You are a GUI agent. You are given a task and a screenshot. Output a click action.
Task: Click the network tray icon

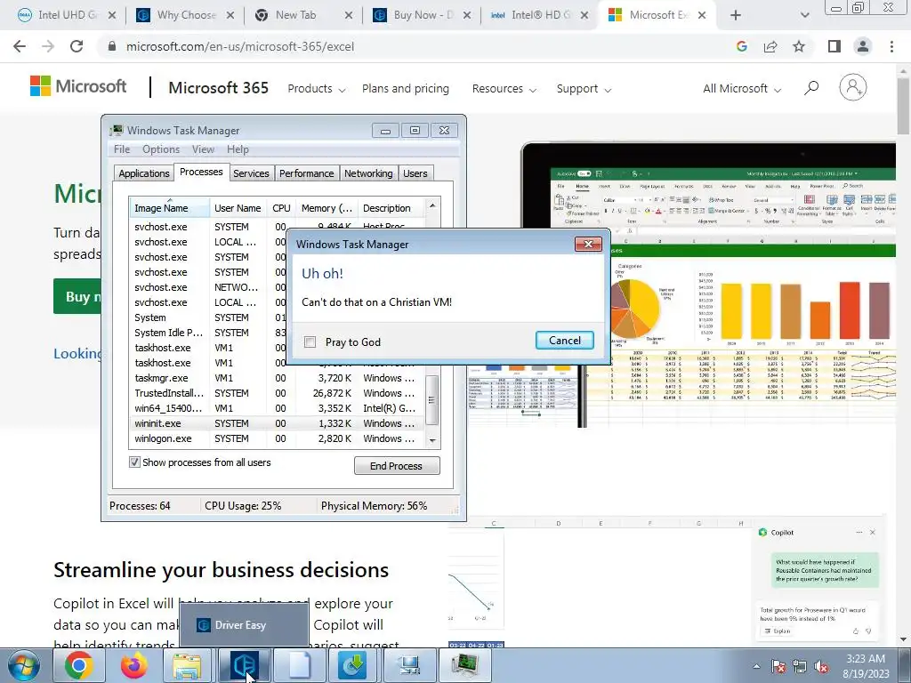pos(800,667)
